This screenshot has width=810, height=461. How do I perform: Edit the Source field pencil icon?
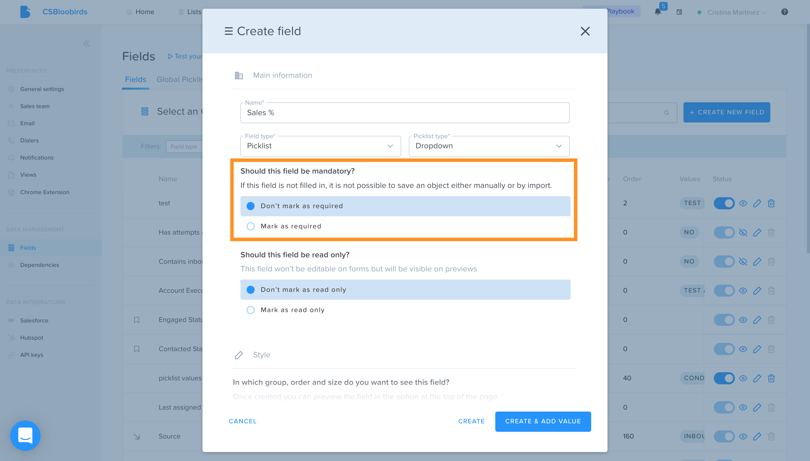757,437
